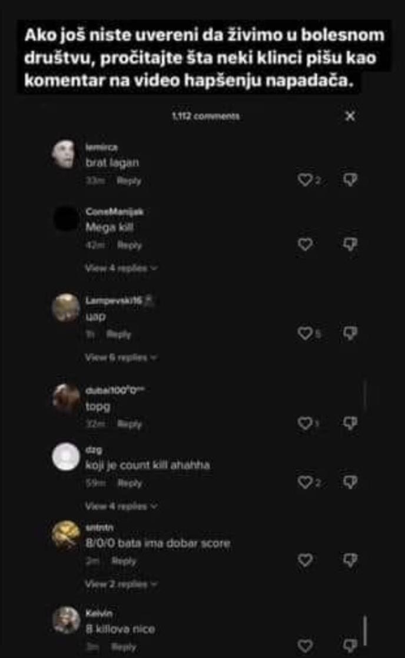Click the comments list scrollbar
The width and height of the screenshot is (405, 658).
(365, 631)
